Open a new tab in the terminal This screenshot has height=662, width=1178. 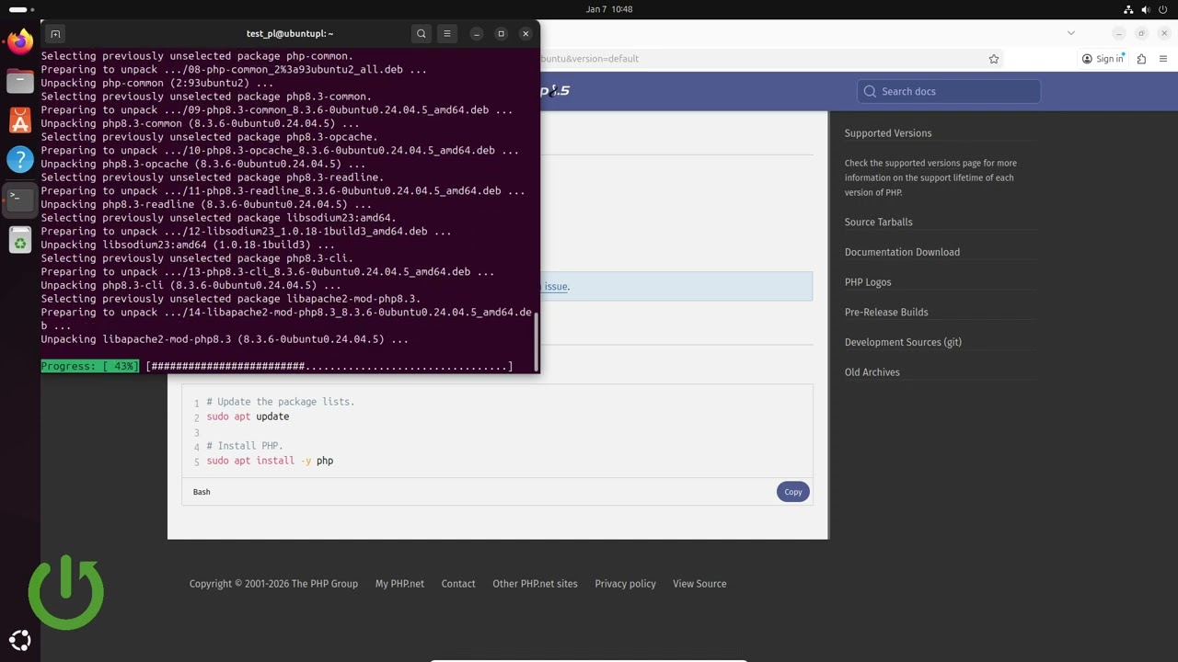tap(55, 34)
